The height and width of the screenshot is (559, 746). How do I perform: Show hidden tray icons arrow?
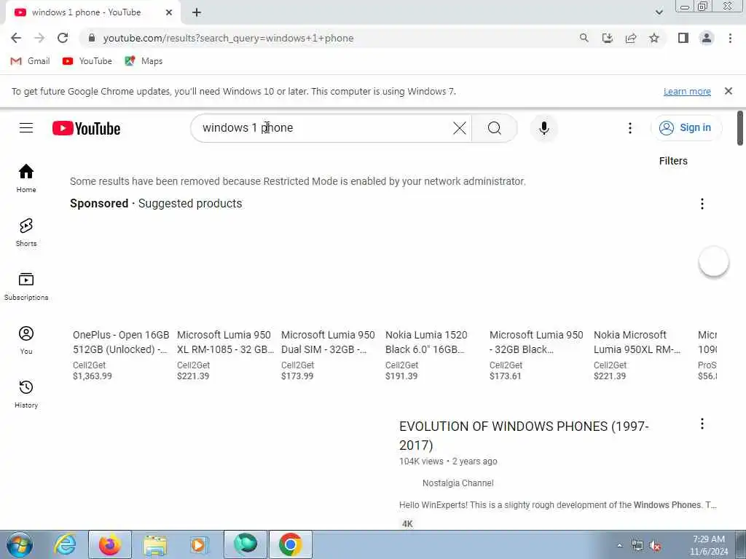tap(619, 545)
